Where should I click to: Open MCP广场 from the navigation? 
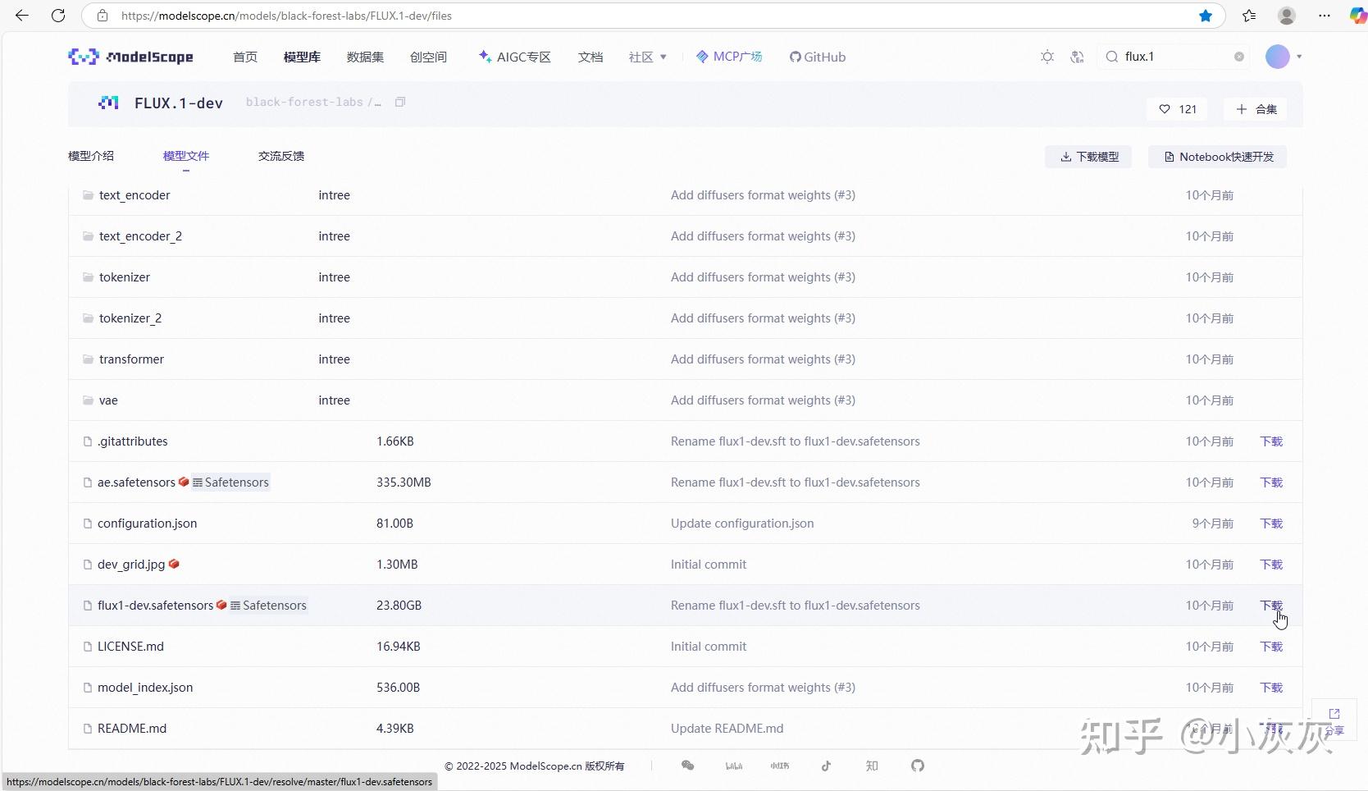[x=729, y=57]
